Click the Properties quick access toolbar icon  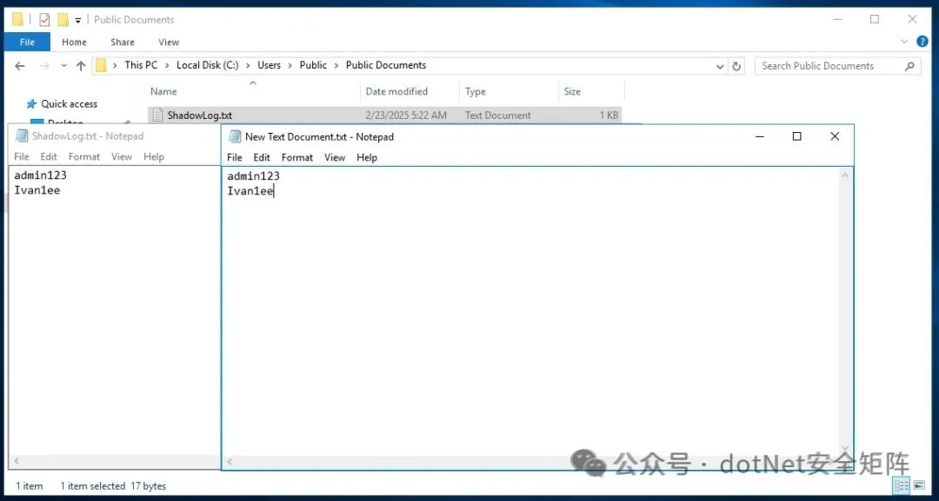click(x=44, y=20)
